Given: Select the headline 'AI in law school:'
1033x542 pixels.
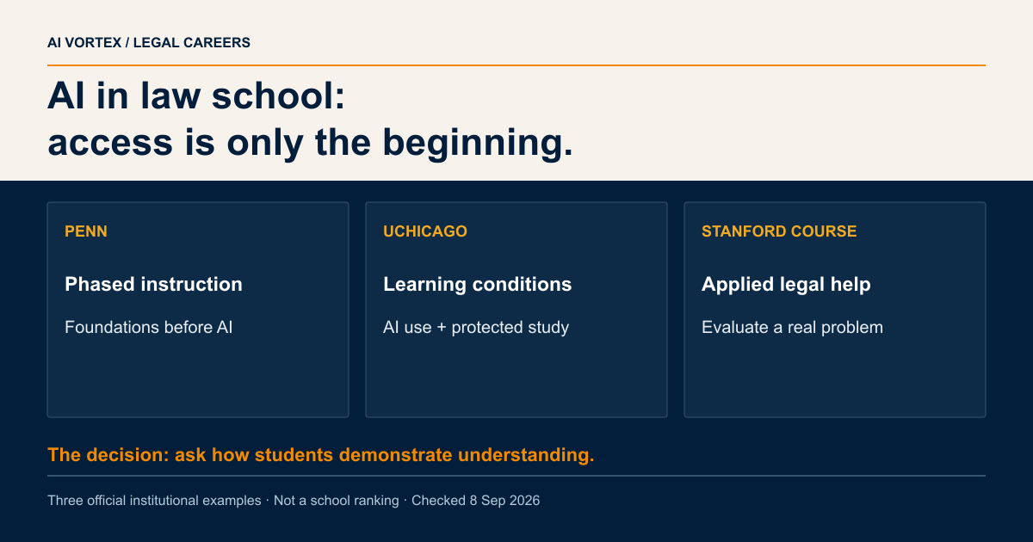Looking at the screenshot, I should point(196,96).
